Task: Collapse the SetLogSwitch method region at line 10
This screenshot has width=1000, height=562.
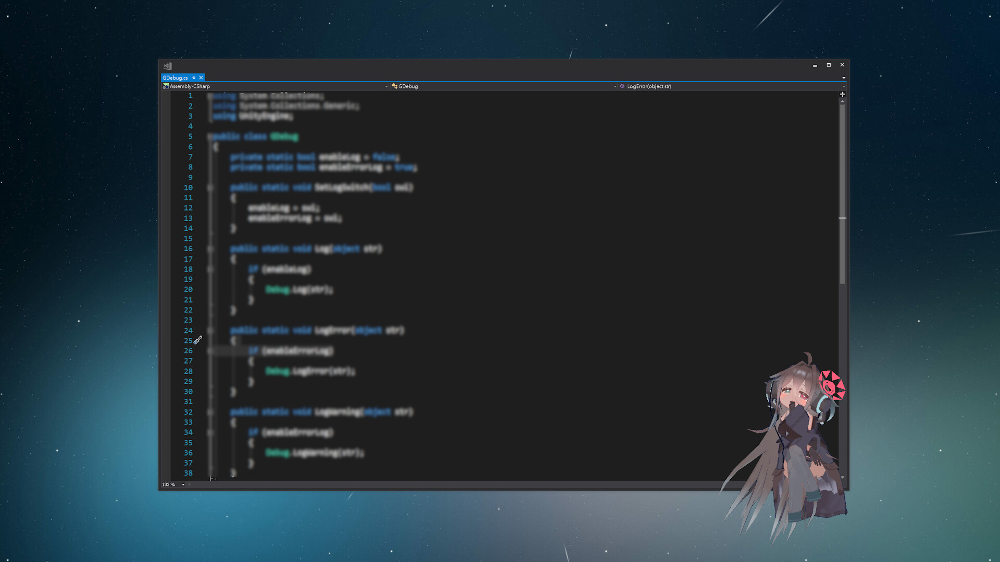Action: click(210, 187)
